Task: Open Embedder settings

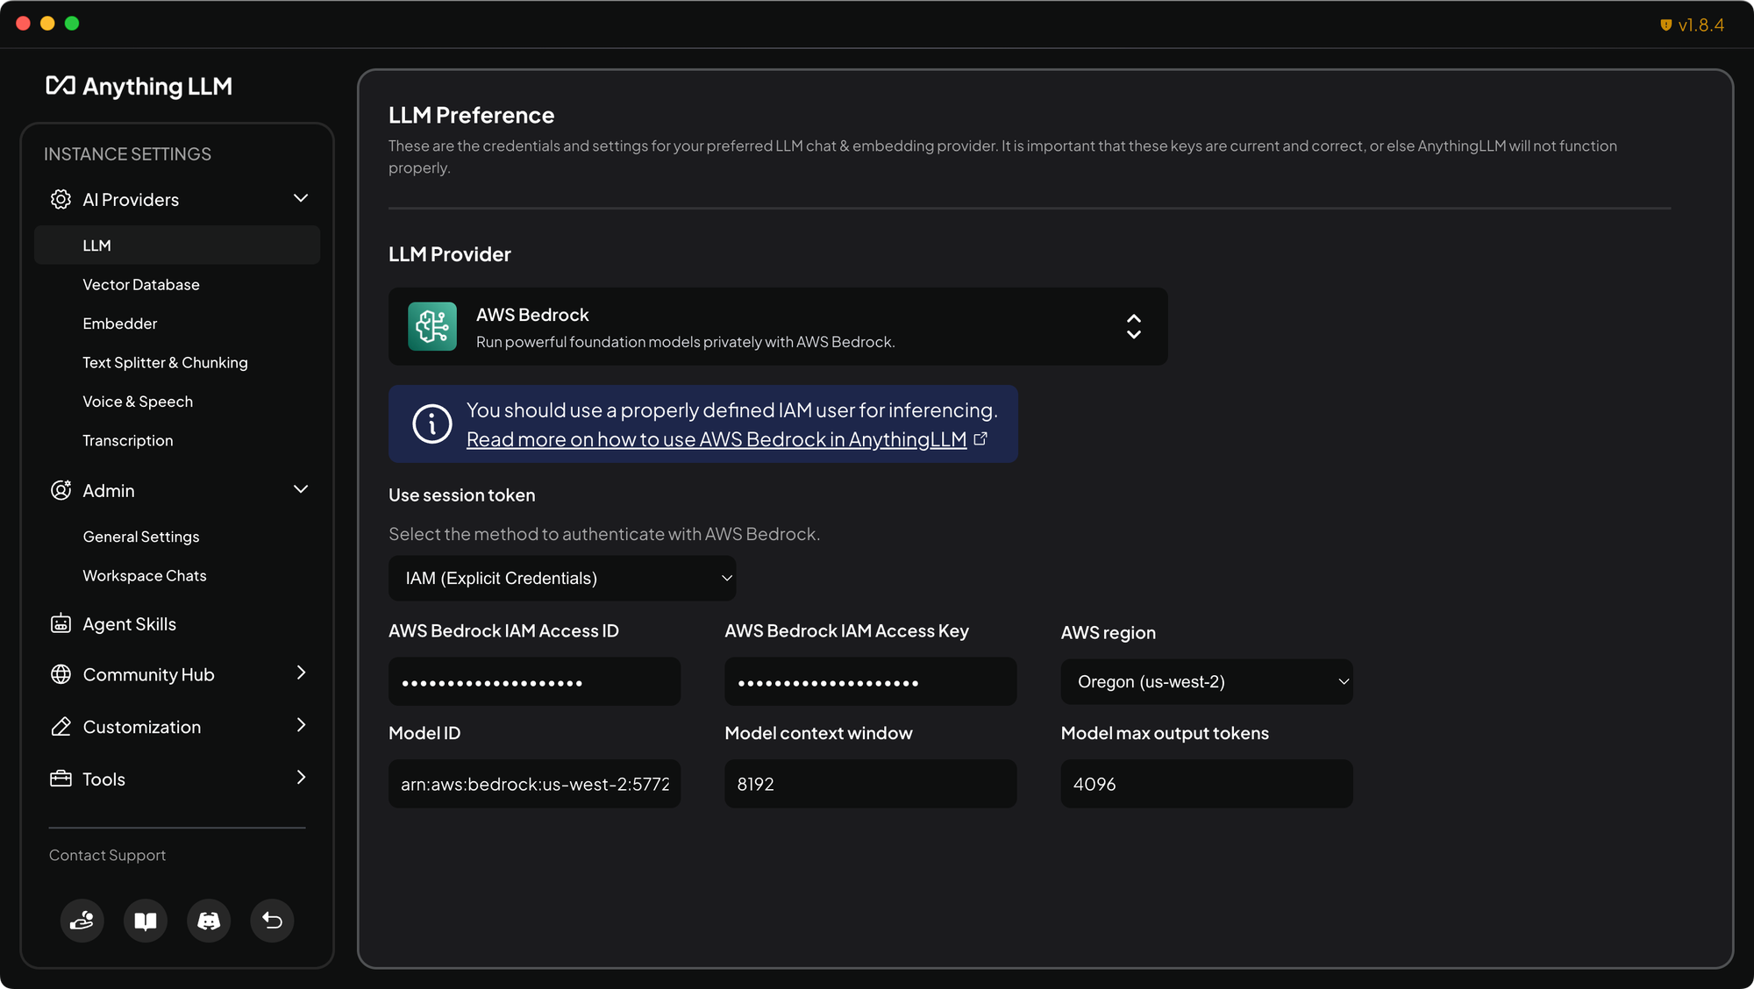Action: 120,324
